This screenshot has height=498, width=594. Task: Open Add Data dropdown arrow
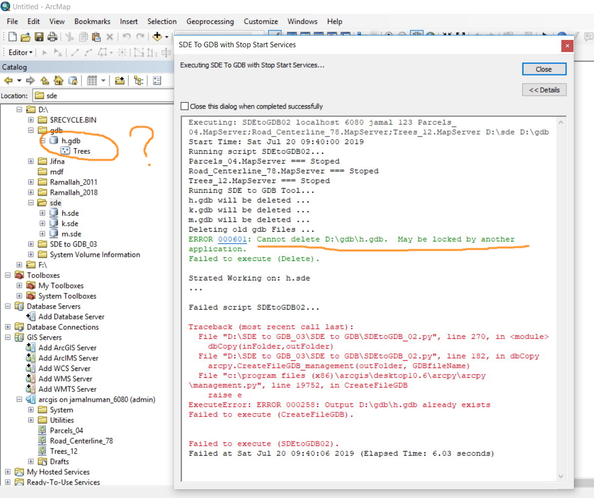tap(167, 37)
